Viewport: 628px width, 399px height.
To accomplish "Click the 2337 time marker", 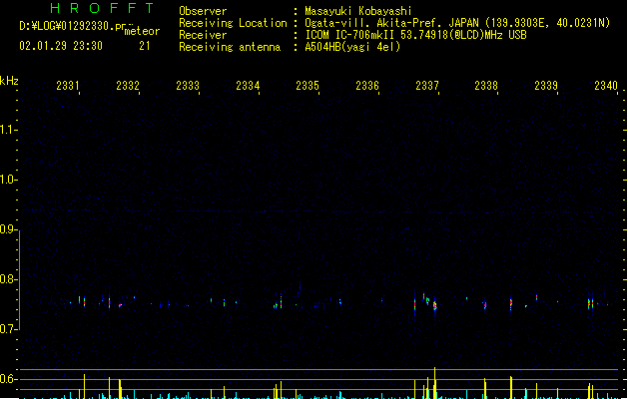I will [427, 86].
